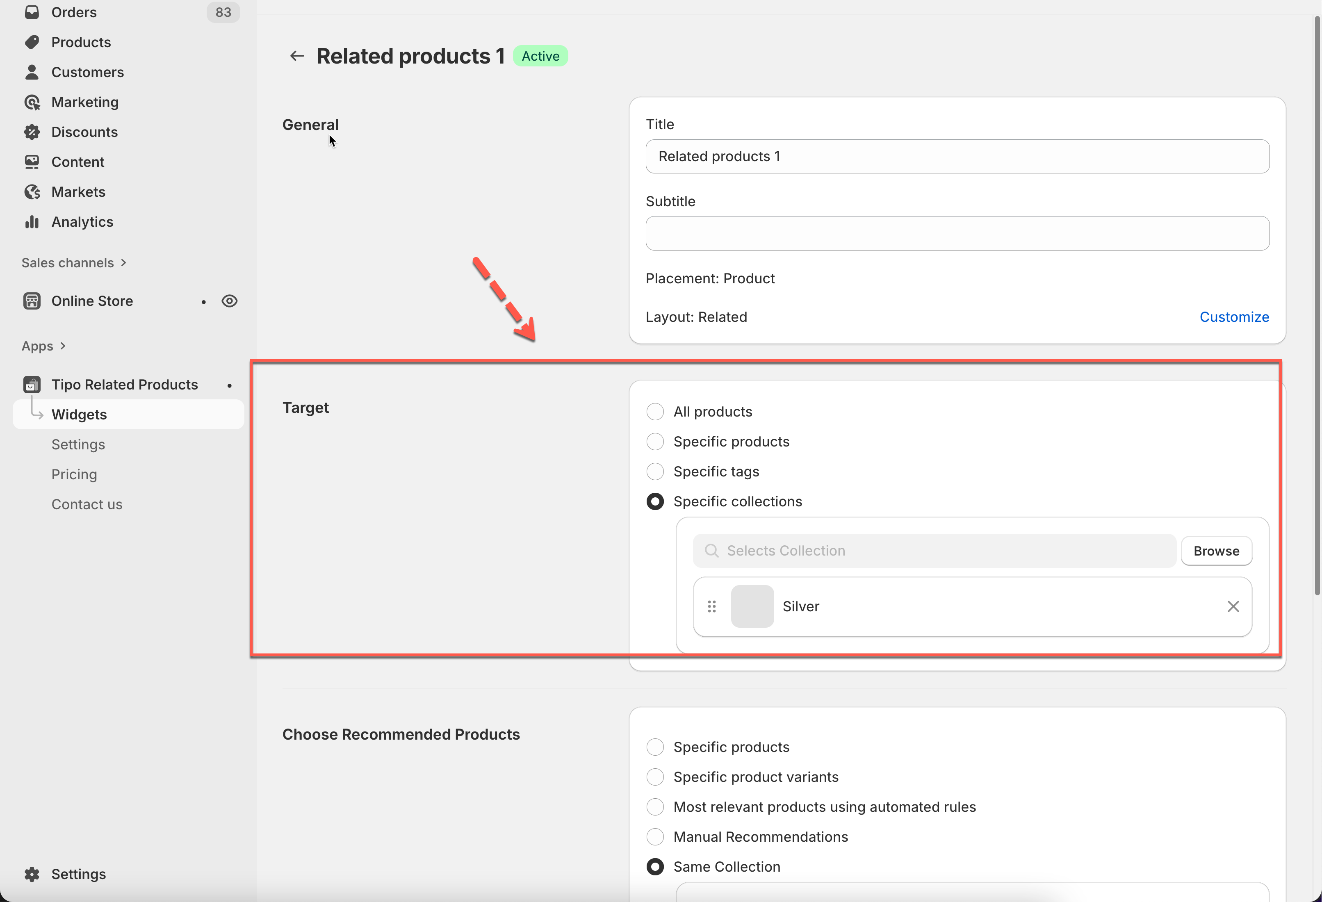Click the back arrow next to Related products 1
Viewport: 1322px width, 902px height.
point(296,56)
